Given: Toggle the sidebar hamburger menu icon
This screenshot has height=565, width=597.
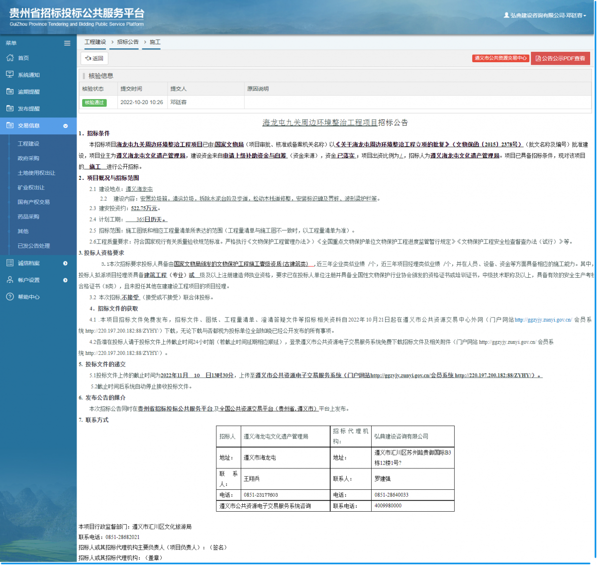Looking at the screenshot, I should point(67,43).
